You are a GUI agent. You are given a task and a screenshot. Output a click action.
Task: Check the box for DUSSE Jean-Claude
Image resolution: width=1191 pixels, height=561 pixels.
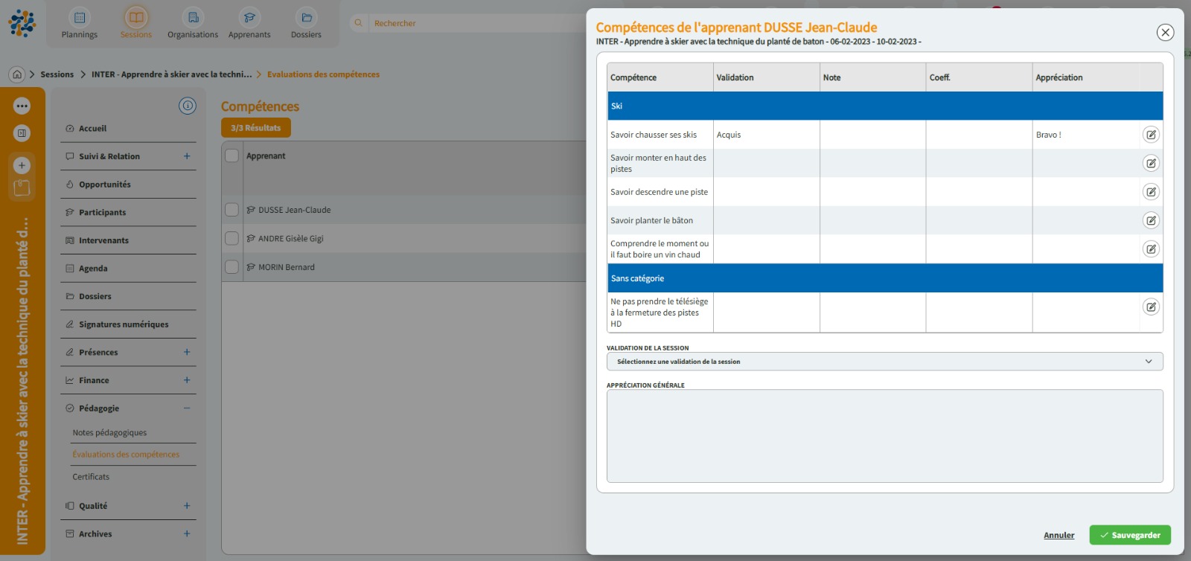[232, 210]
